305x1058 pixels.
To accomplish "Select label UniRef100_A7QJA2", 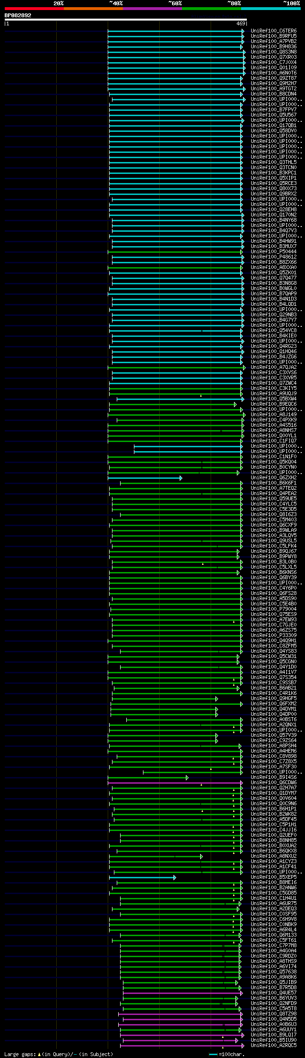I will [274, 367].
